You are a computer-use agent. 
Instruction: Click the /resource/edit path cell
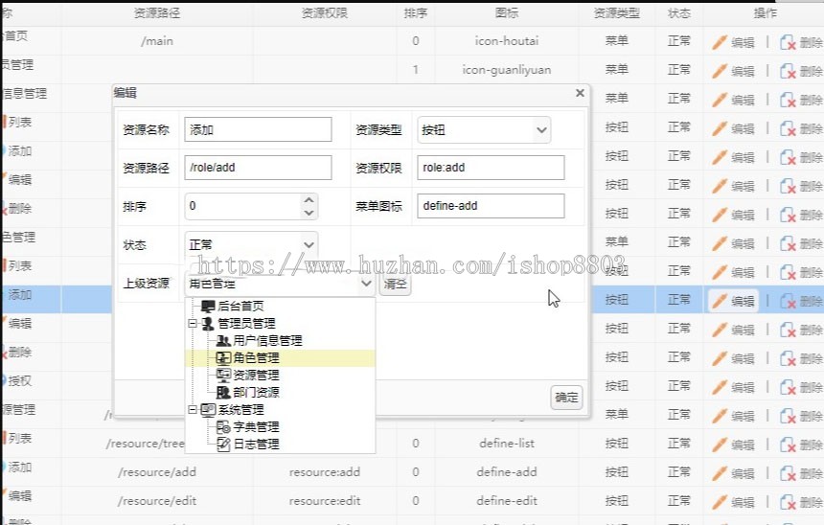[x=157, y=501]
